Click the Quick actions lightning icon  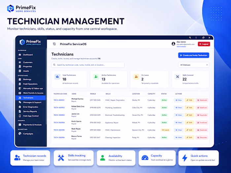click(185, 158)
